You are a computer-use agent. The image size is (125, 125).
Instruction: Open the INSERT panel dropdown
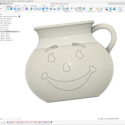[x=110, y=11]
